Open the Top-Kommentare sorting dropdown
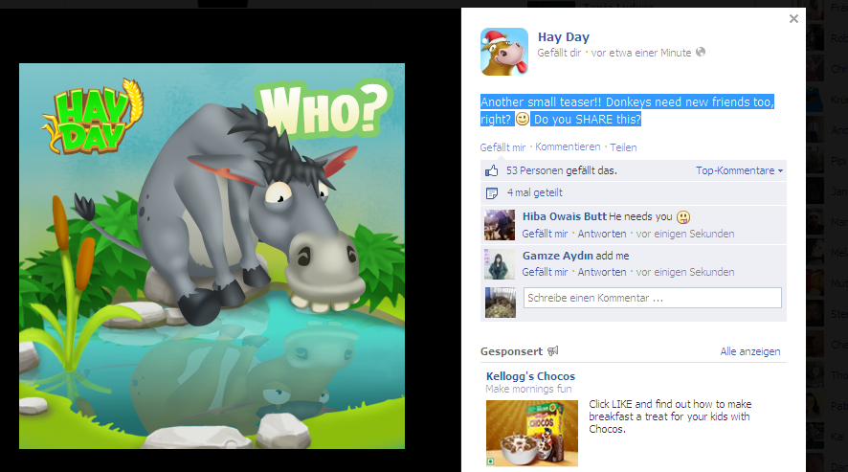Viewport: 848px width, 472px height. click(739, 170)
